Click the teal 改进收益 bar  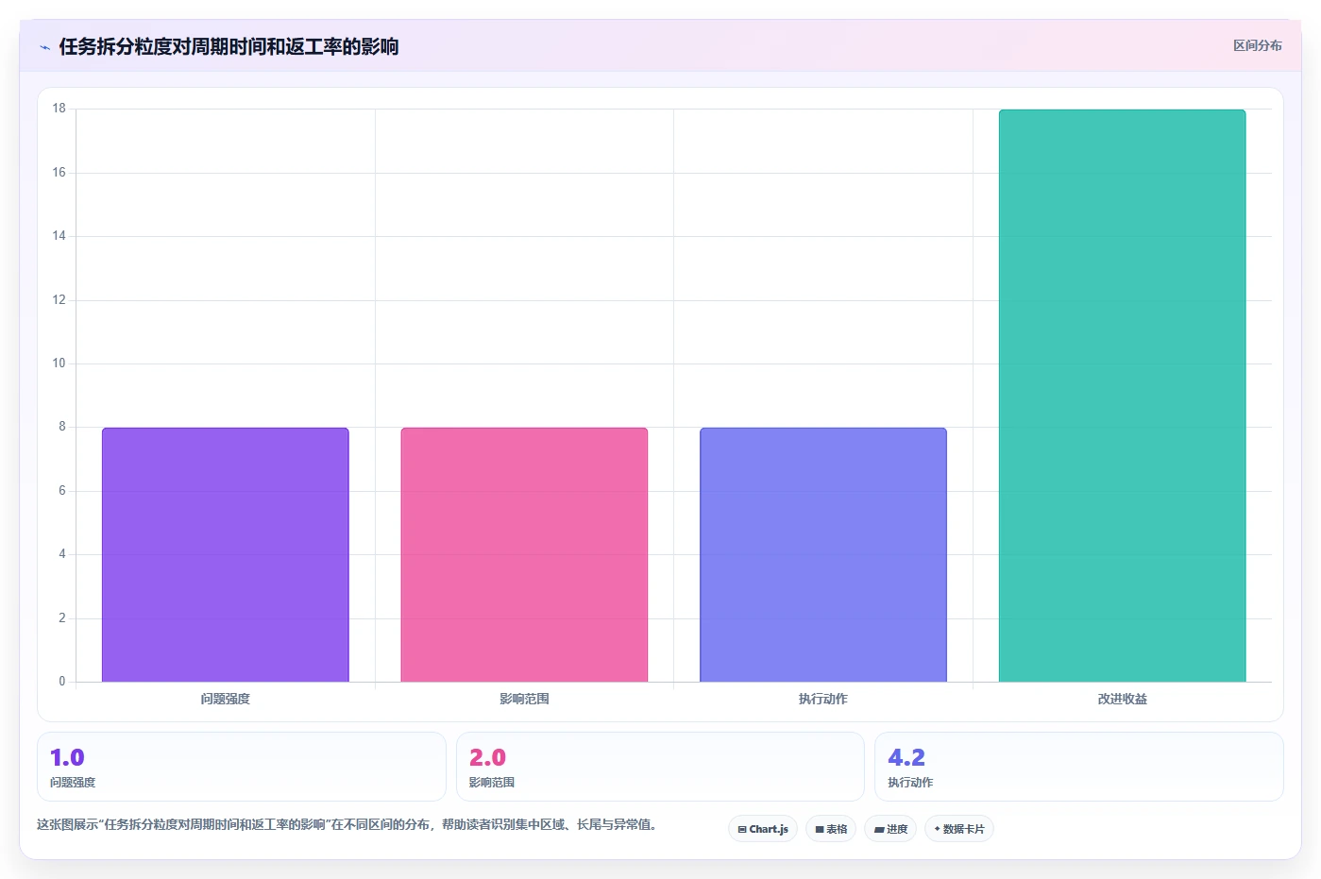click(x=1123, y=396)
